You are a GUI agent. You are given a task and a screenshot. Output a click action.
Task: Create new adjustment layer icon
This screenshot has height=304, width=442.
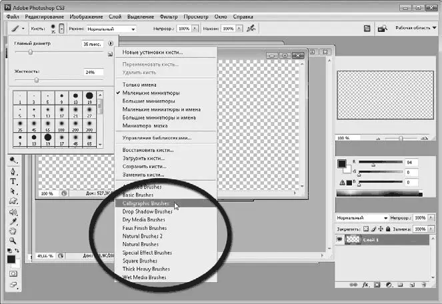coord(389,285)
